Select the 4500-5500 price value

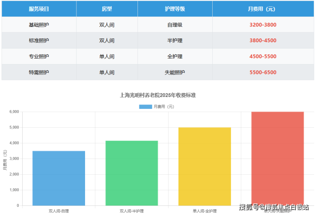coord(263,56)
